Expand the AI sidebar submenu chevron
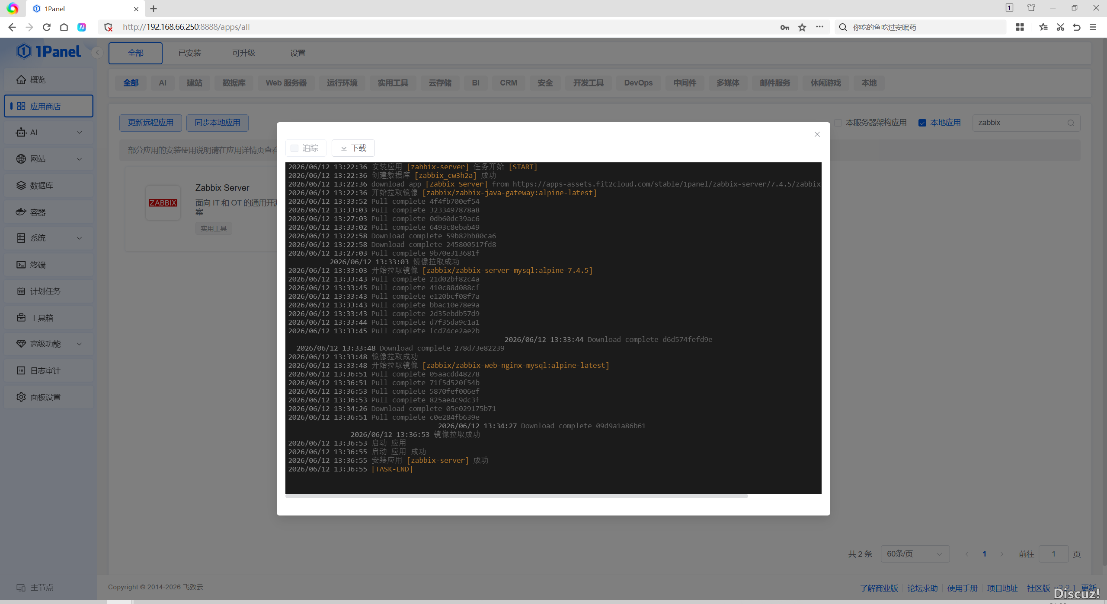This screenshot has height=604, width=1107. tap(79, 133)
